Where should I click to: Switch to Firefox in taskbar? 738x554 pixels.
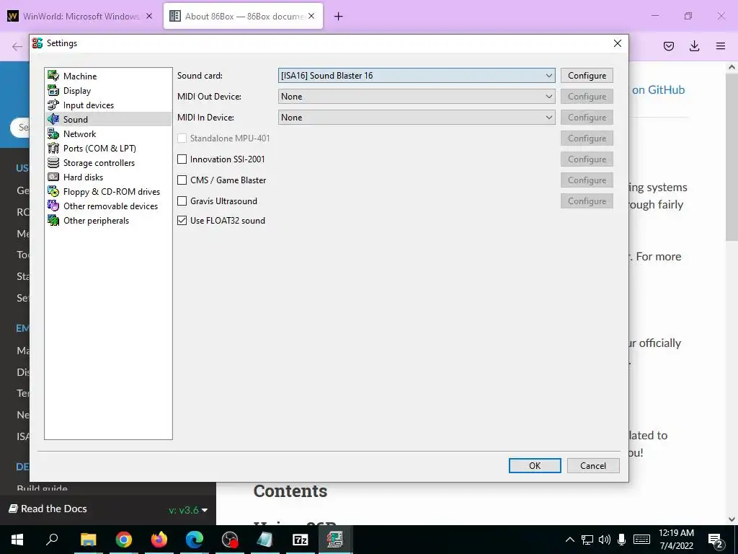tap(159, 540)
